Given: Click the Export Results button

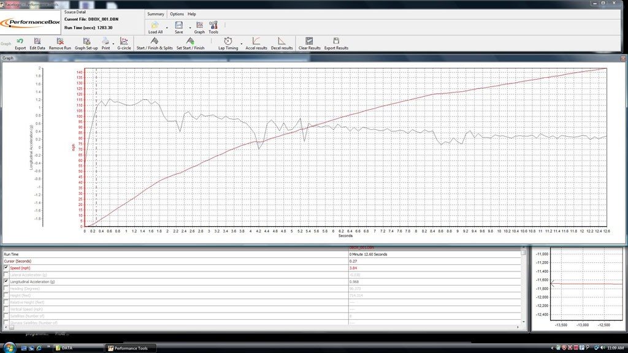Looking at the screenshot, I should coord(336,44).
